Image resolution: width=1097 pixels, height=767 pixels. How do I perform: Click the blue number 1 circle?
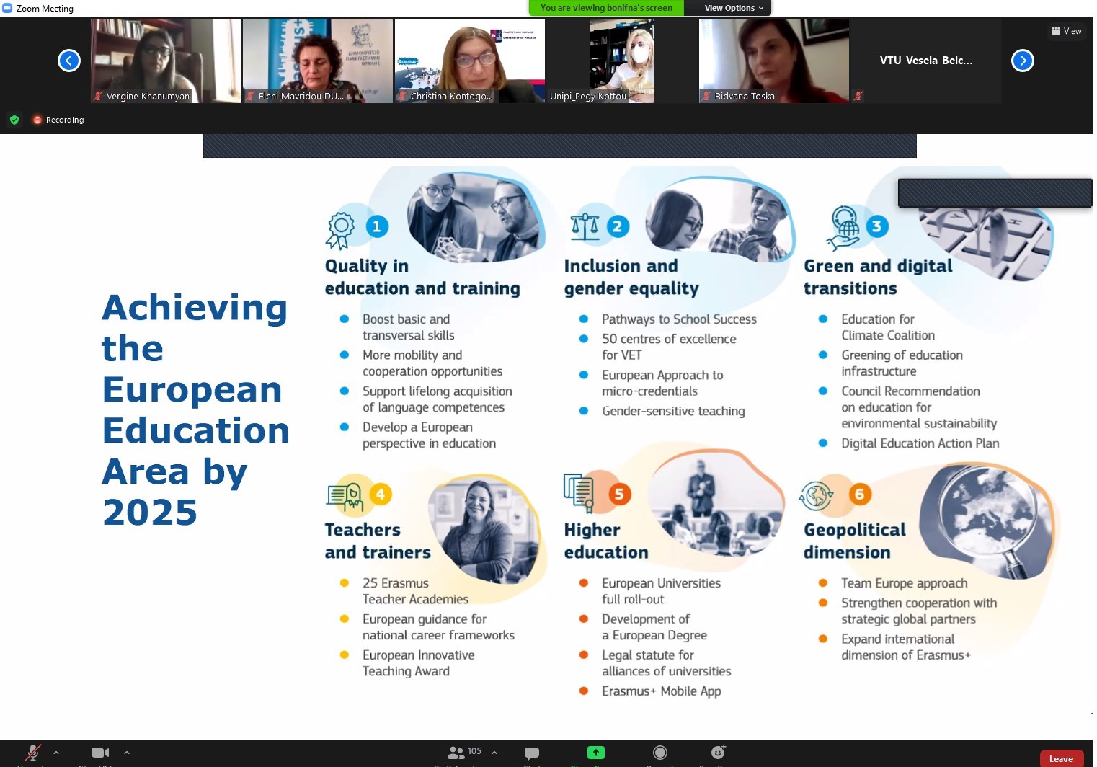[x=377, y=226]
